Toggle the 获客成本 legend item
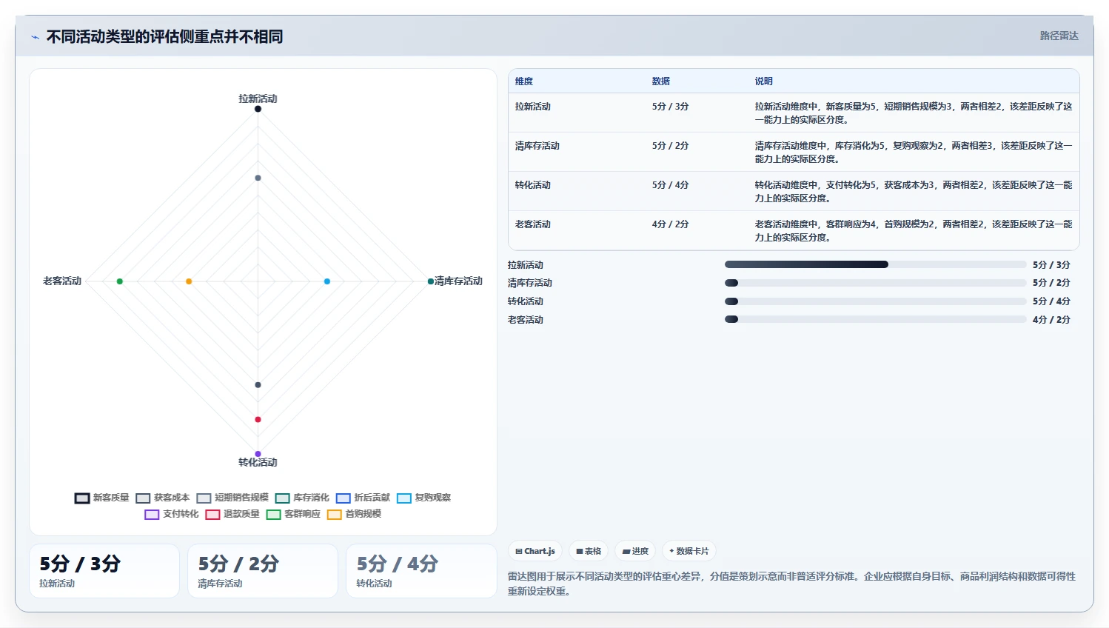The width and height of the screenshot is (1109, 628). pos(163,498)
